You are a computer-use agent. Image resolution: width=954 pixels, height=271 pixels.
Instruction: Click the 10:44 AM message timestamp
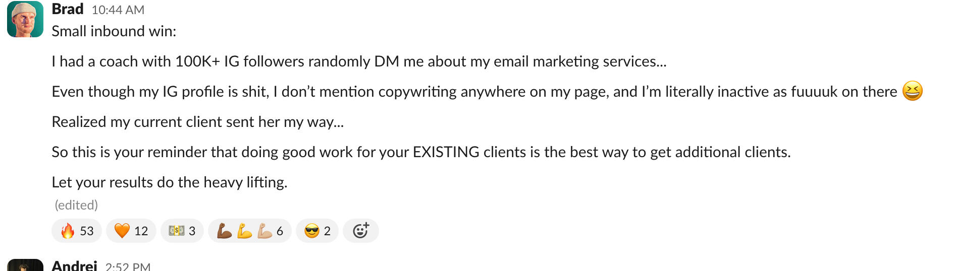pos(118,10)
